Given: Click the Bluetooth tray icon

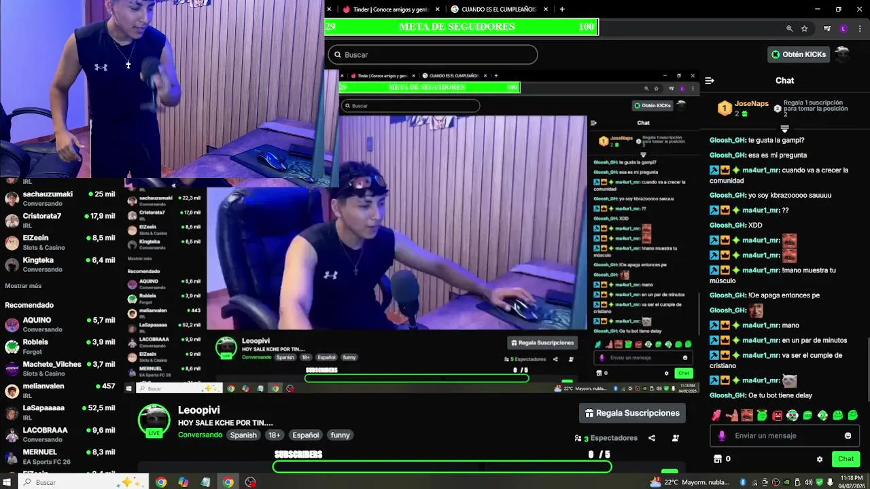Looking at the screenshot, I should click(x=743, y=482).
